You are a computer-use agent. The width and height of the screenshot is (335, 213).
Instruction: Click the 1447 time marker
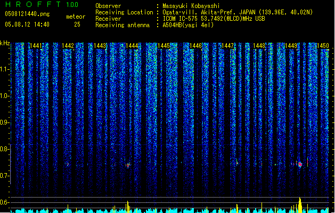pos(228,46)
